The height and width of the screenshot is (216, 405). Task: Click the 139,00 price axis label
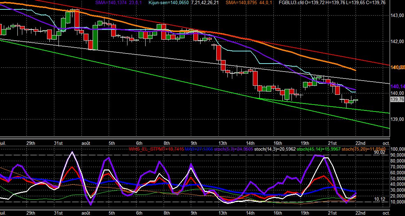pos(397,119)
